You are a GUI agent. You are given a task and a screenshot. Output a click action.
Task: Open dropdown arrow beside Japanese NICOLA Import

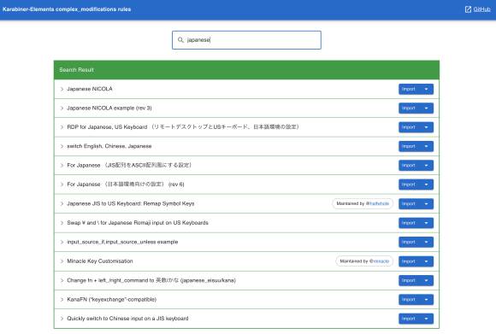coord(426,89)
